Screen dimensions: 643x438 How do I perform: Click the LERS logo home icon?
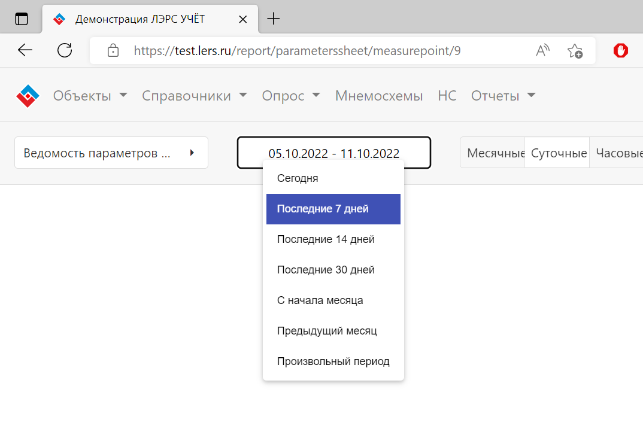click(28, 96)
